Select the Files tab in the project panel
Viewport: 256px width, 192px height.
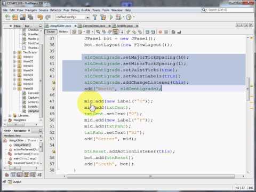click(x=17, y=26)
